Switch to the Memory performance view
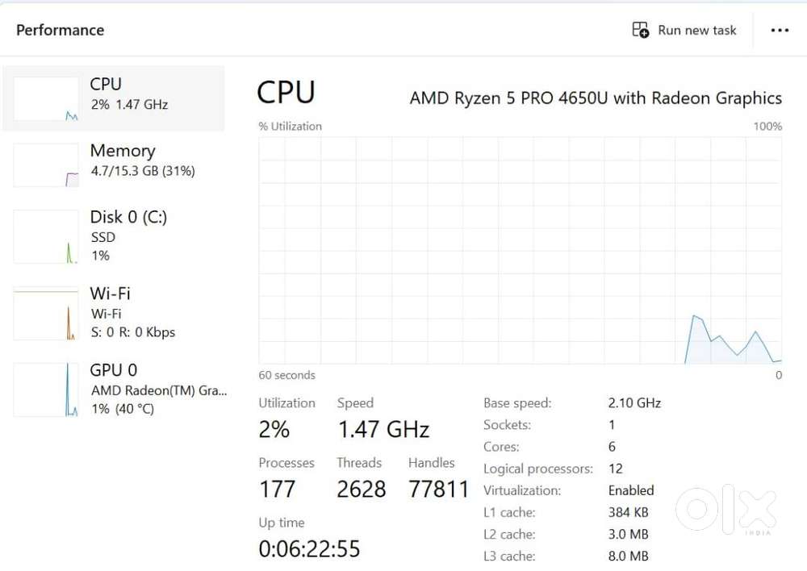This screenshot has width=807, height=571. (x=142, y=160)
